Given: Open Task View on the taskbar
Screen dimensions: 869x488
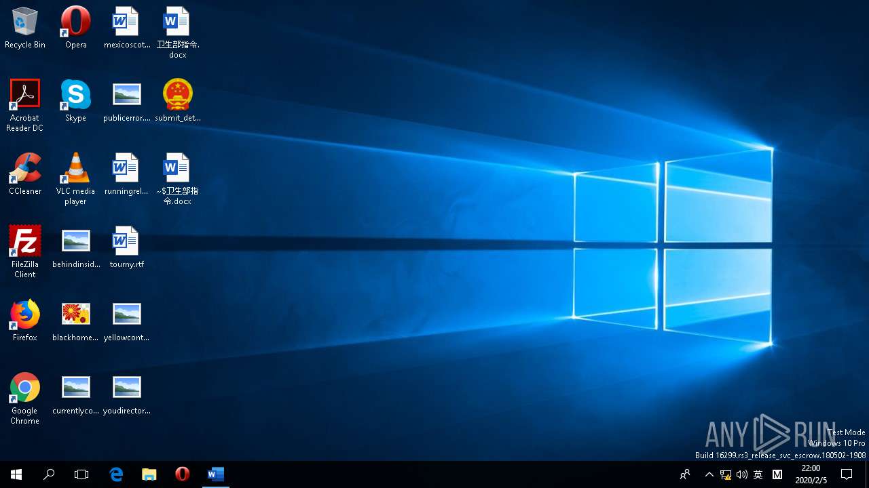Looking at the screenshot, I should [81, 474].
